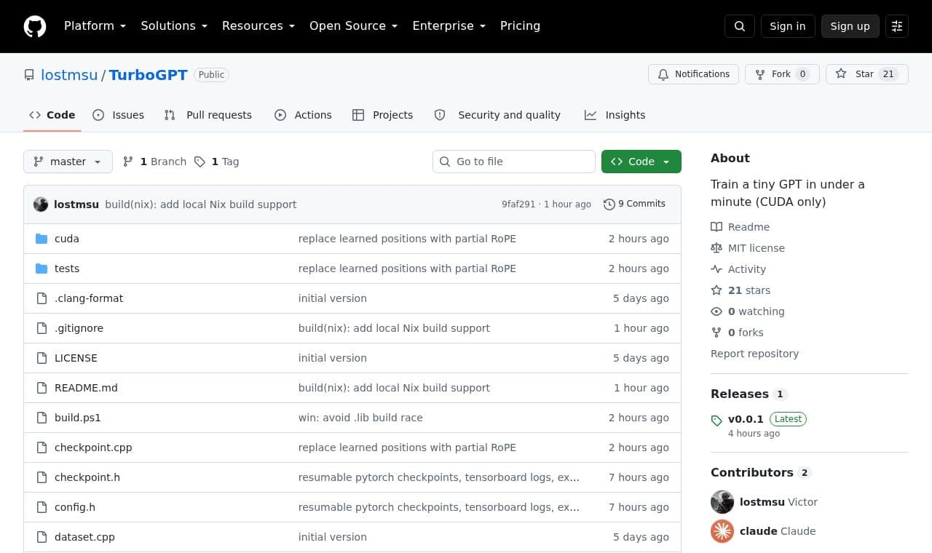Image resolution: width=932 pixels, height=553 pixels.
Task: Click the checkpoint.h file icon
Action: 42,477
